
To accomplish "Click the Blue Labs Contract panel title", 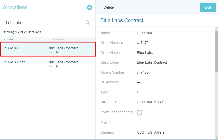I will (x=122, y=20).
